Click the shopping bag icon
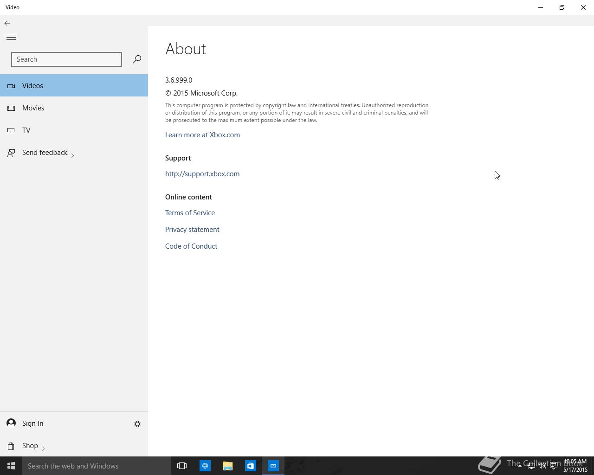The height and width of the screenshot is (475, 594). (x=11, y=446)
